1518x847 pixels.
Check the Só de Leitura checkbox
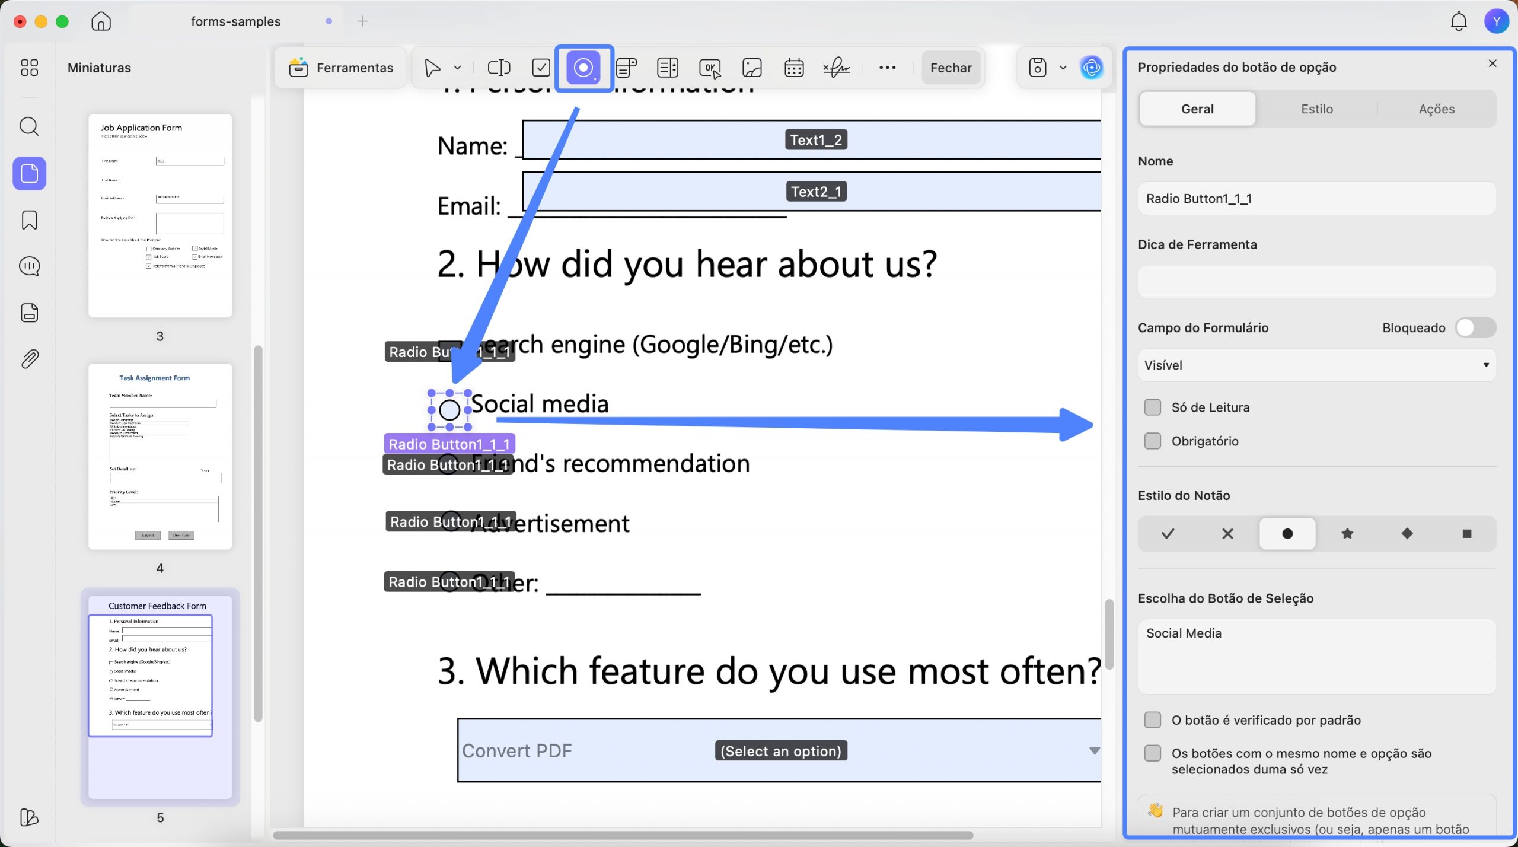pos(1152,407)
